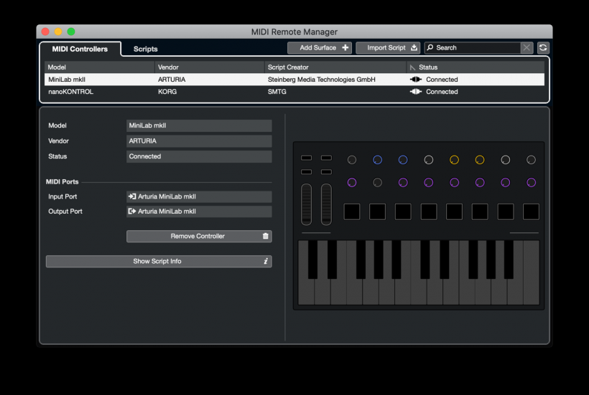
Task: Click the lower-right small button above wheels
Action: pyautogui.click(x=326, y=171)
